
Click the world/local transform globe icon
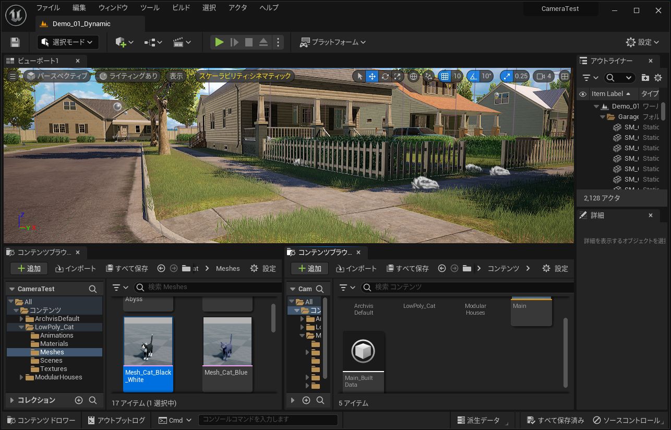[x=413, y=76]
